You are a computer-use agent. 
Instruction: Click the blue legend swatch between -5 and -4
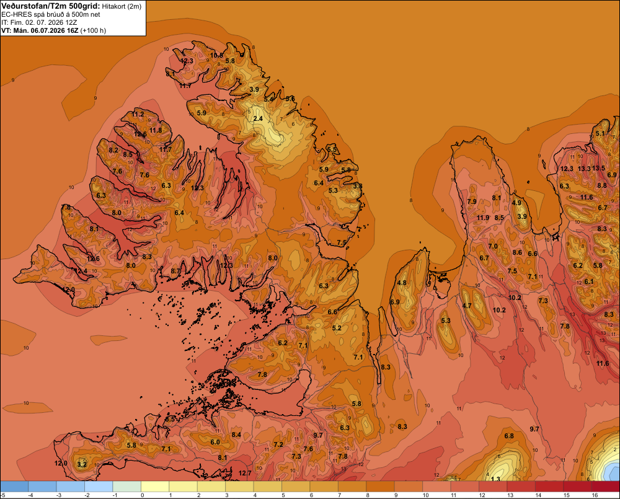point(14,487)
